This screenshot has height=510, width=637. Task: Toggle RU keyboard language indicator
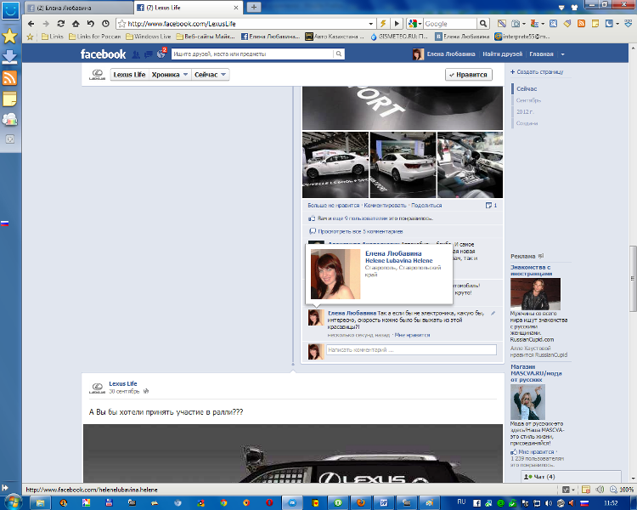[x=461, y=501]
